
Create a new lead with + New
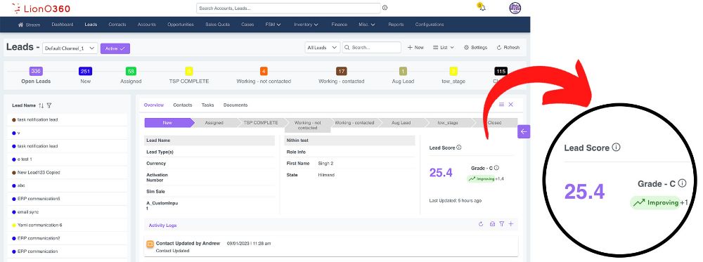coord(415,48)
